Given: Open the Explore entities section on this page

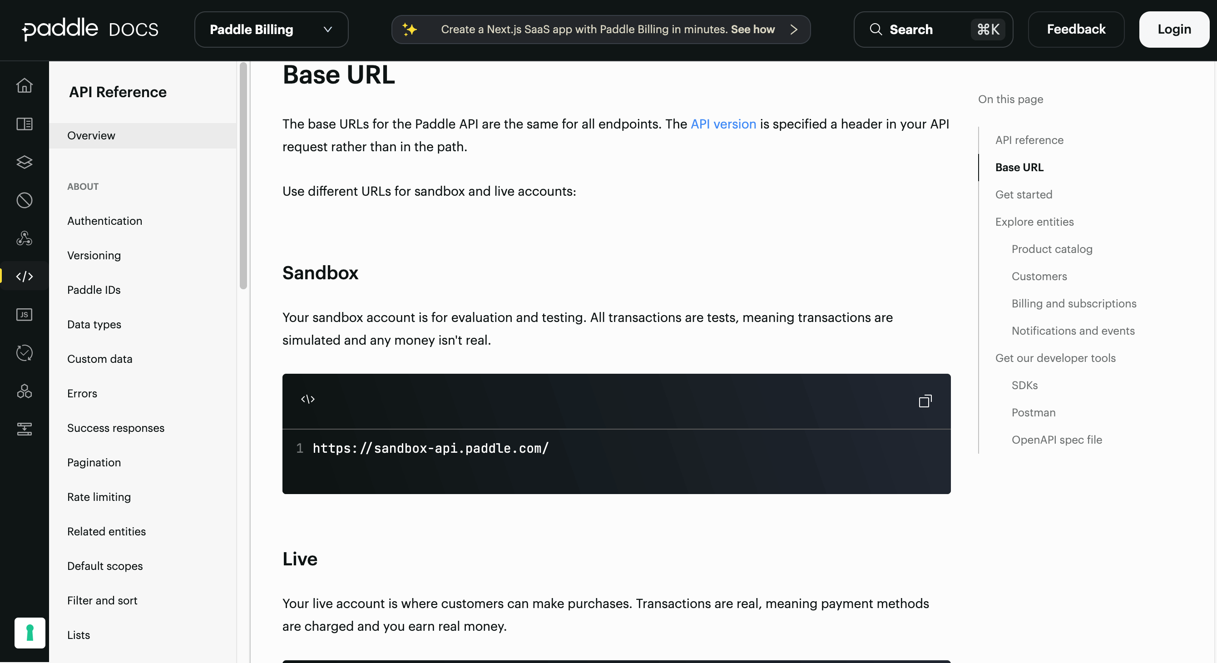Looking at the screenshot, I should (x=1034, y=221).
